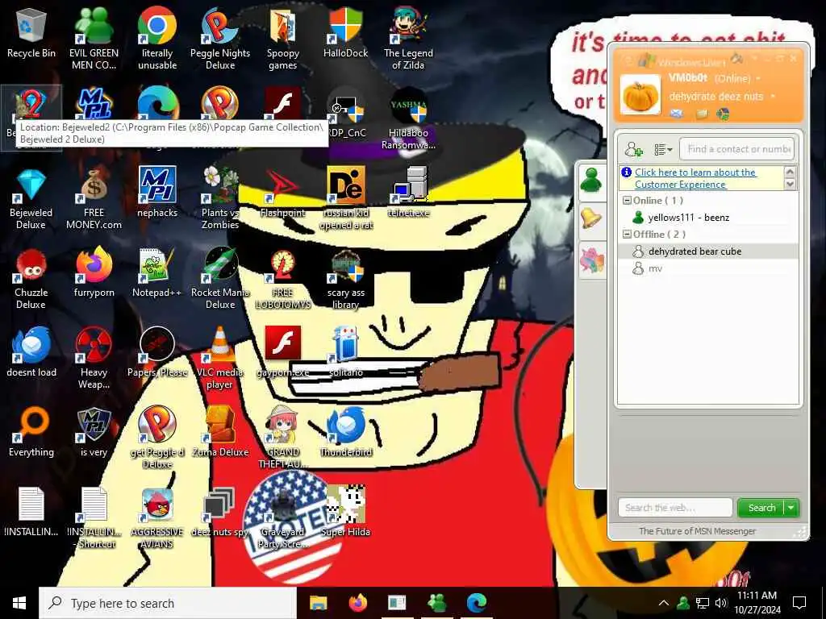Click the add a contact icon in Messenger
826x619 pixels.
(x=634, y=149)
